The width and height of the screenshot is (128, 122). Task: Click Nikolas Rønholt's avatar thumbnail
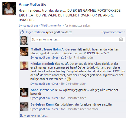tap(24, 66)
